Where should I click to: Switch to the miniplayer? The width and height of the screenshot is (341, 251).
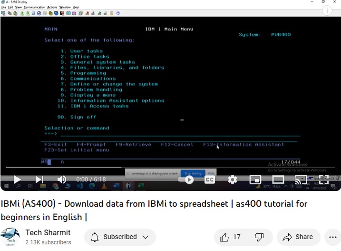[255, 180]
